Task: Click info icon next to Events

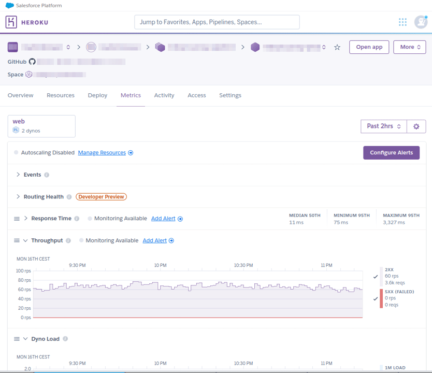Action: 47,175
